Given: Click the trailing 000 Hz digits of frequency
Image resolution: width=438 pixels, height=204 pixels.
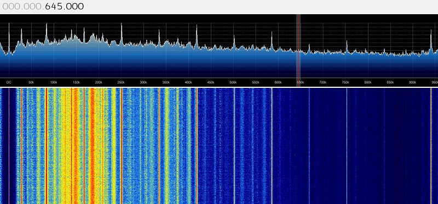Looking at the screenshot, I should [x=74, y=7].
